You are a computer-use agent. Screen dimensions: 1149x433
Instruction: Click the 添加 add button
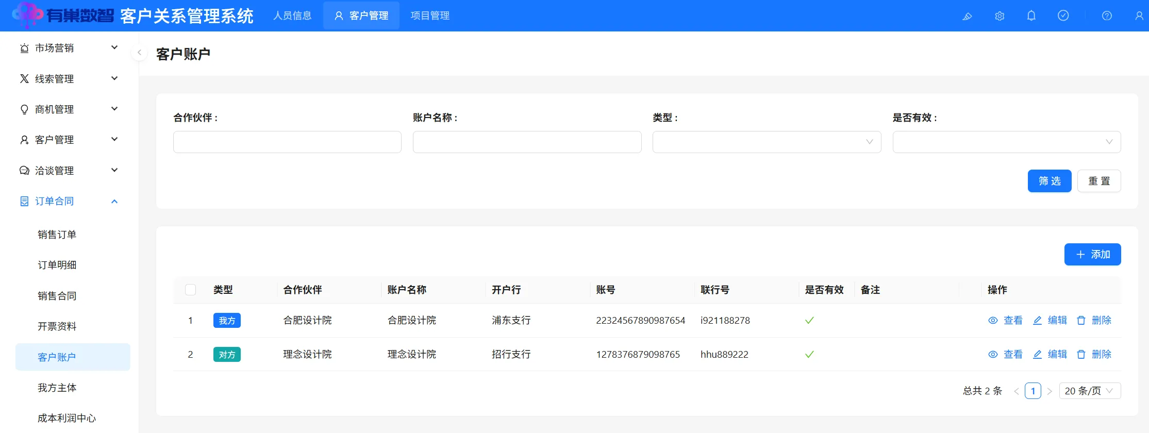1092,254
